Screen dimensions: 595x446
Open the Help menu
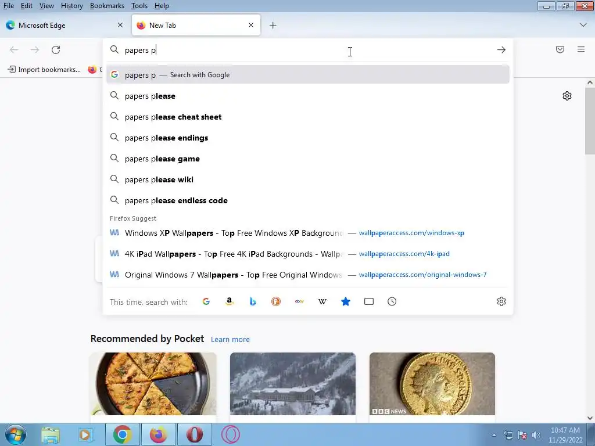tap(162, 6)
